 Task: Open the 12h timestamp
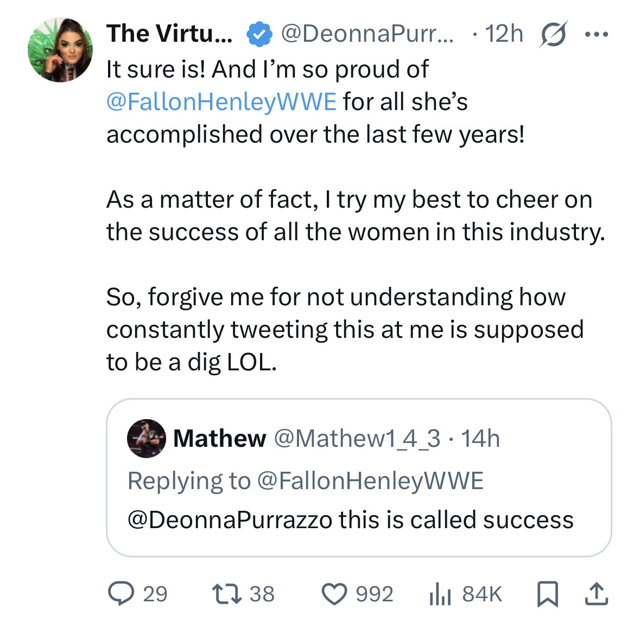coord(503,34)
